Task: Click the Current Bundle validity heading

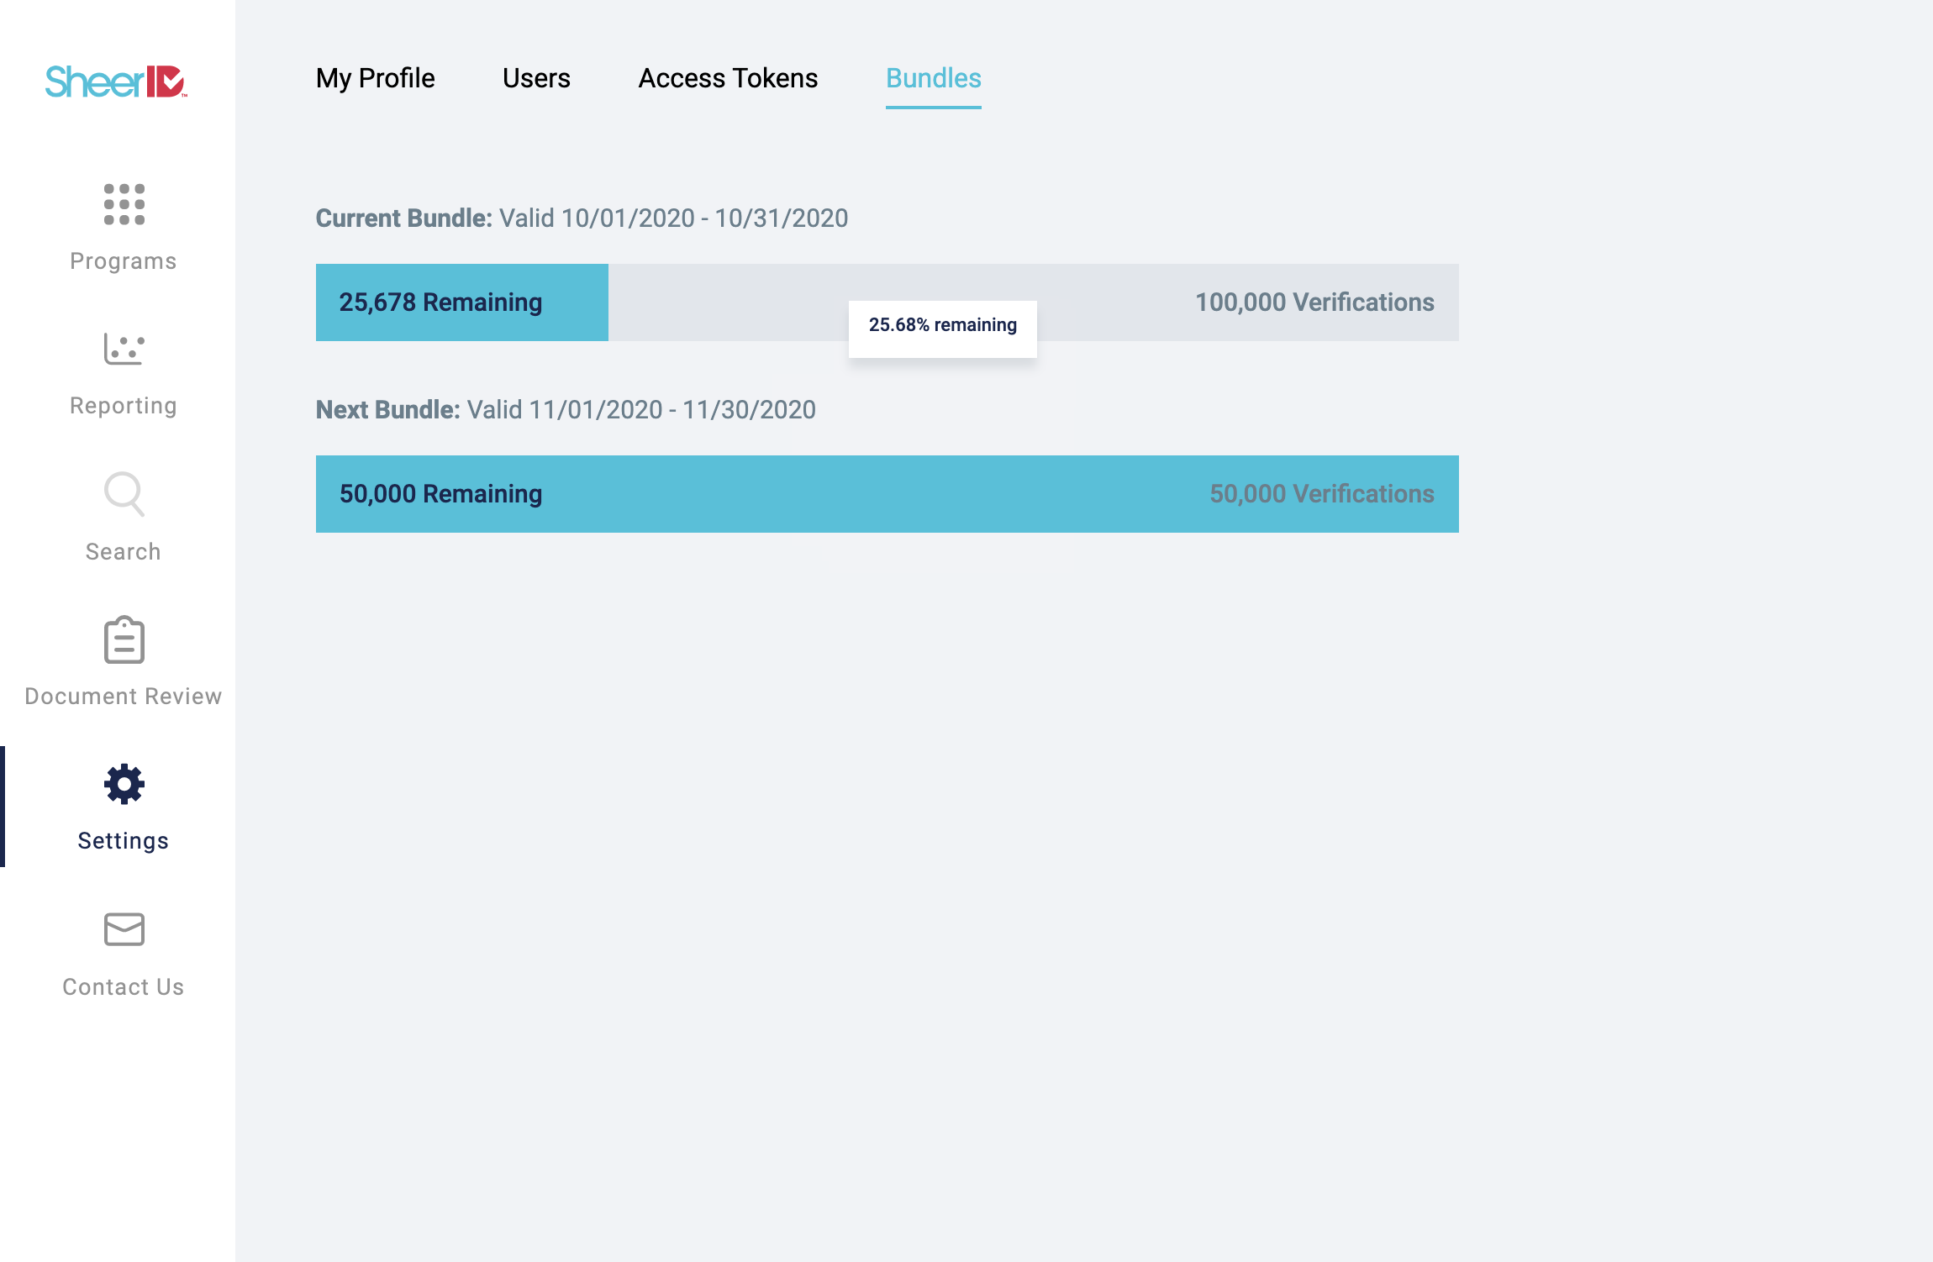Action: (582, 218)
